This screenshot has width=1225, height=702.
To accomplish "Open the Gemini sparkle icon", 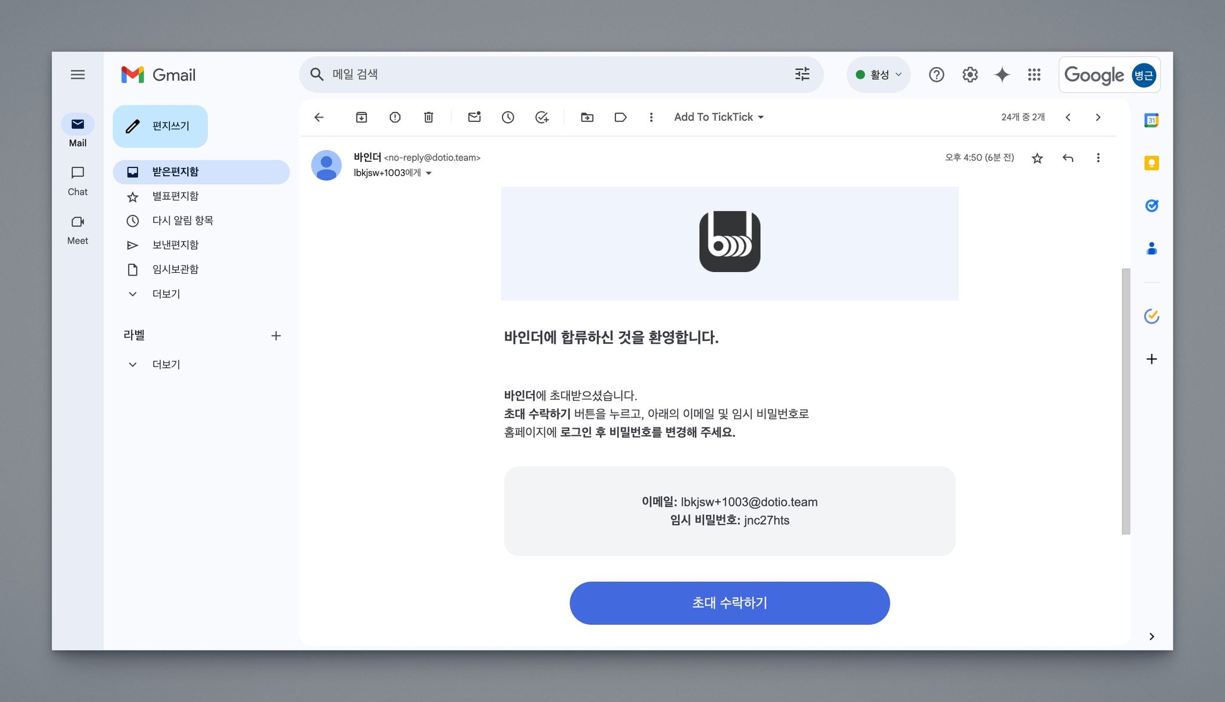I will 1002,75.
